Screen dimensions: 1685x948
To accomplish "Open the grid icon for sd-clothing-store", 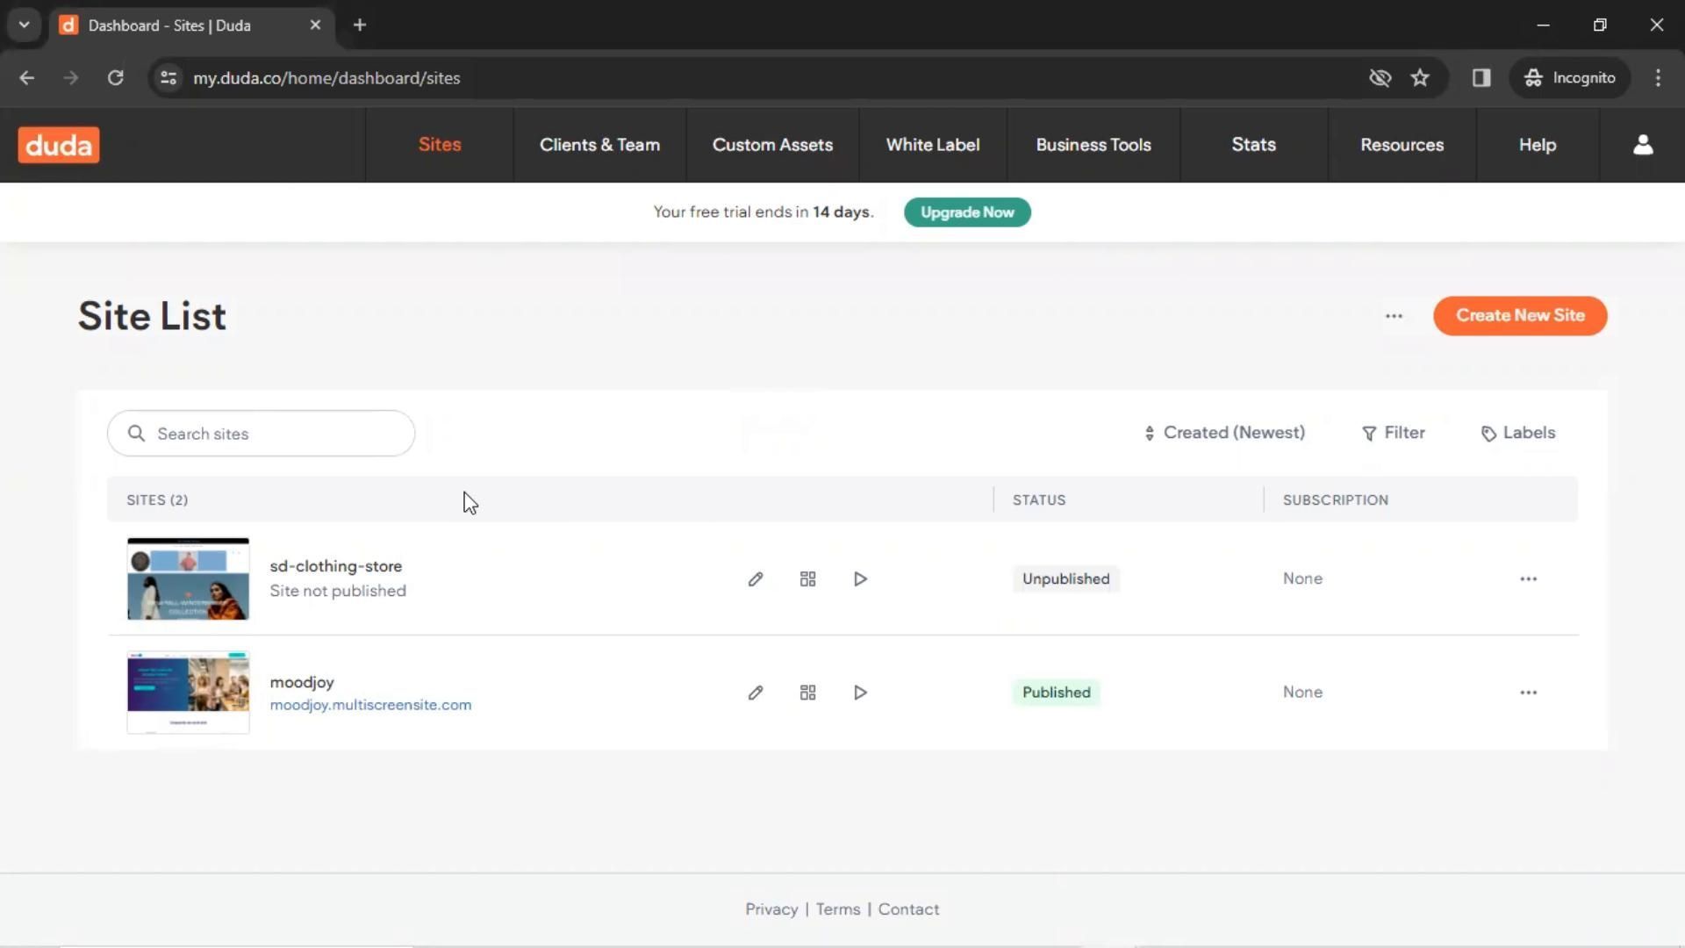I will click(807, 579).
